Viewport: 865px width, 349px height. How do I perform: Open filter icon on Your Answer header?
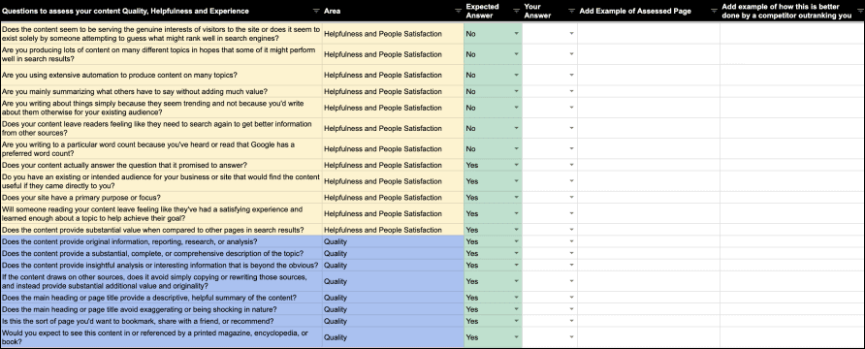(x=571, y=11)
